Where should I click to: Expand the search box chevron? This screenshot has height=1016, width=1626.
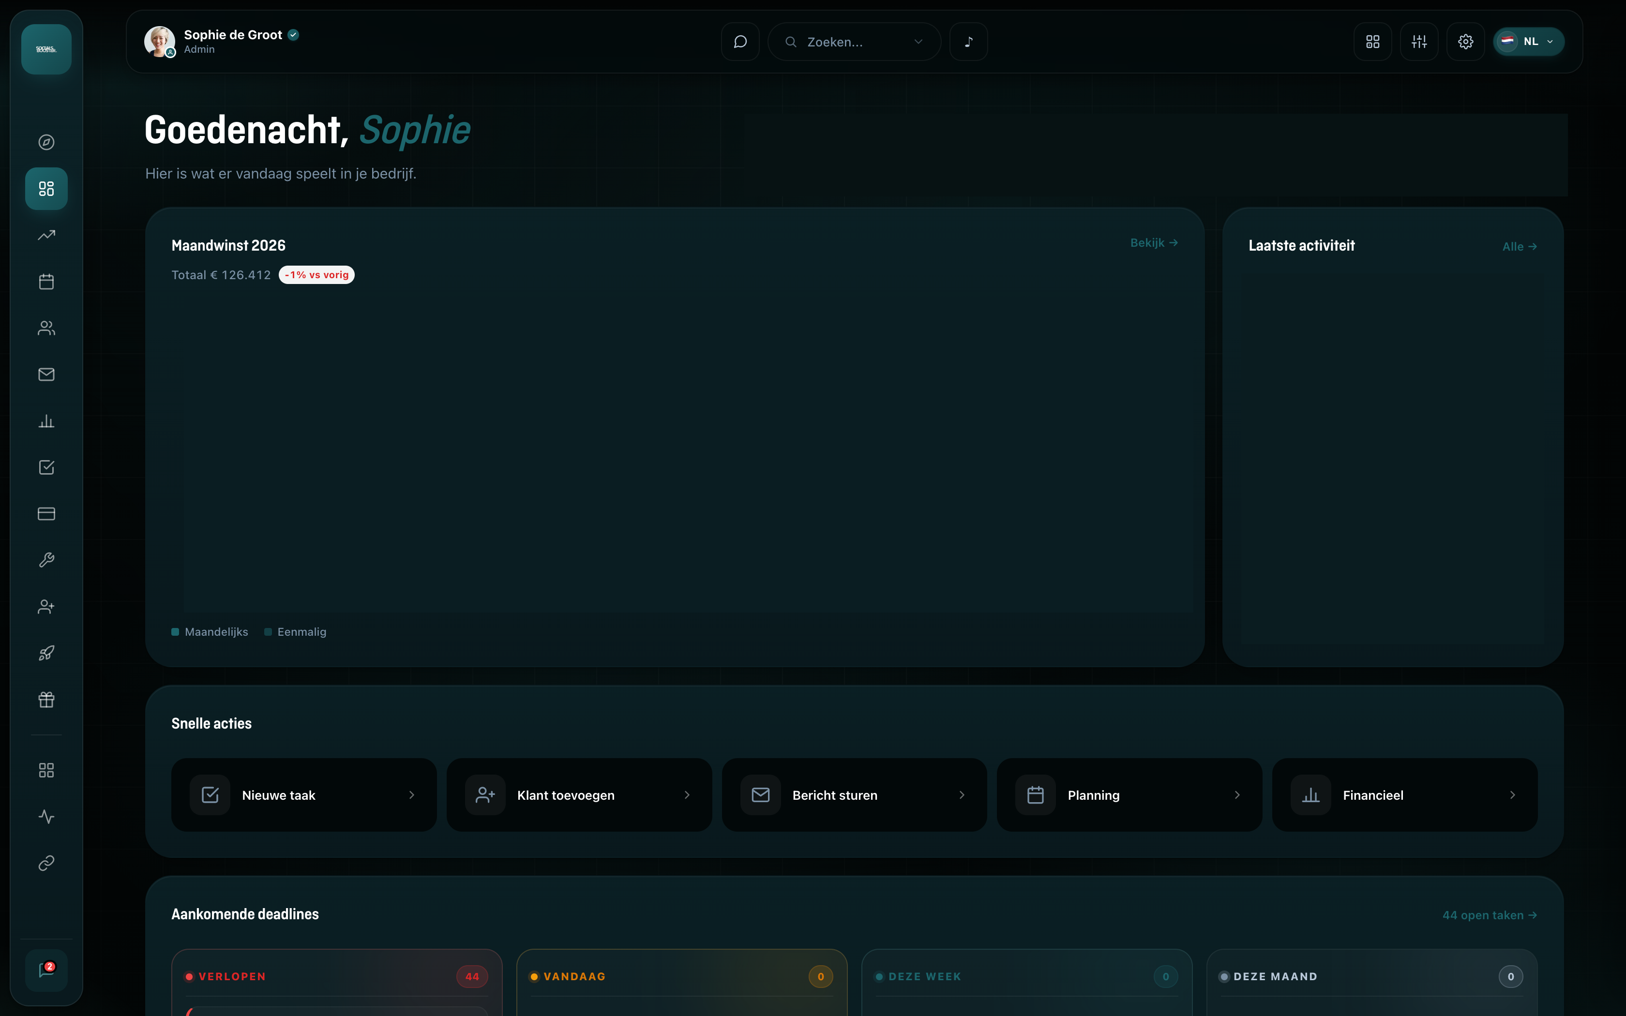click(x=918, y=42)
